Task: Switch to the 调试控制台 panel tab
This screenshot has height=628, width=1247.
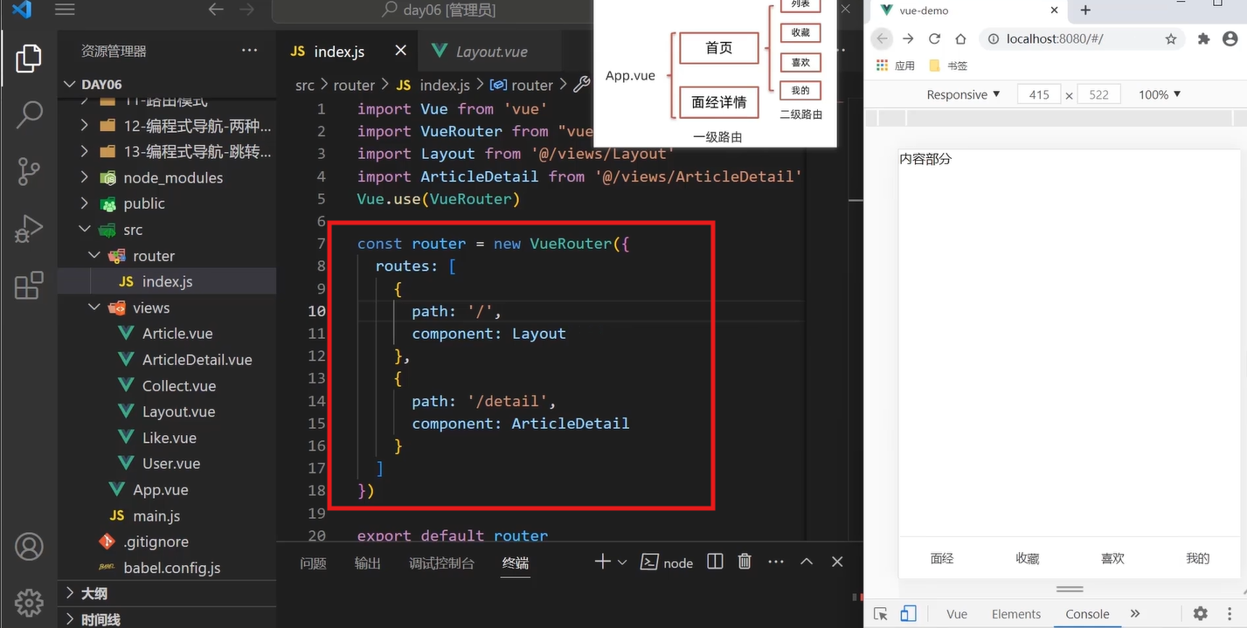Action: pos(441,563)
